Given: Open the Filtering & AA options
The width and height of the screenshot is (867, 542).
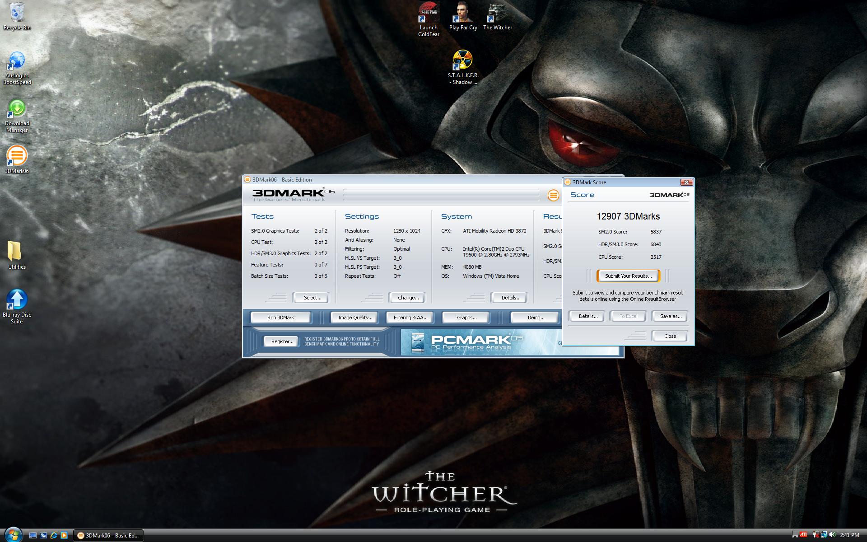Looking at the screenshot, I should 410,318.
